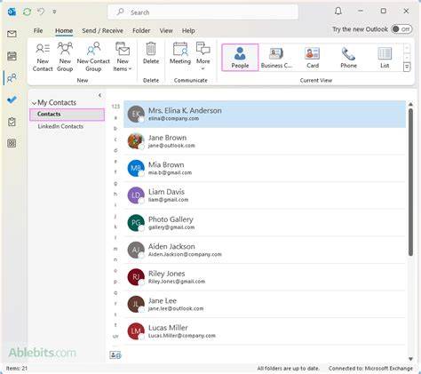Click the Items: 21 status bar text

[x=17, y=369]
